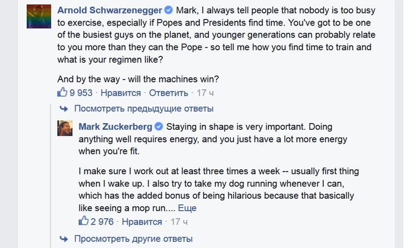Click verified badge beside Arnold Schwarzenegger
This screenshot has width=410, height=248.
point(180,10)
